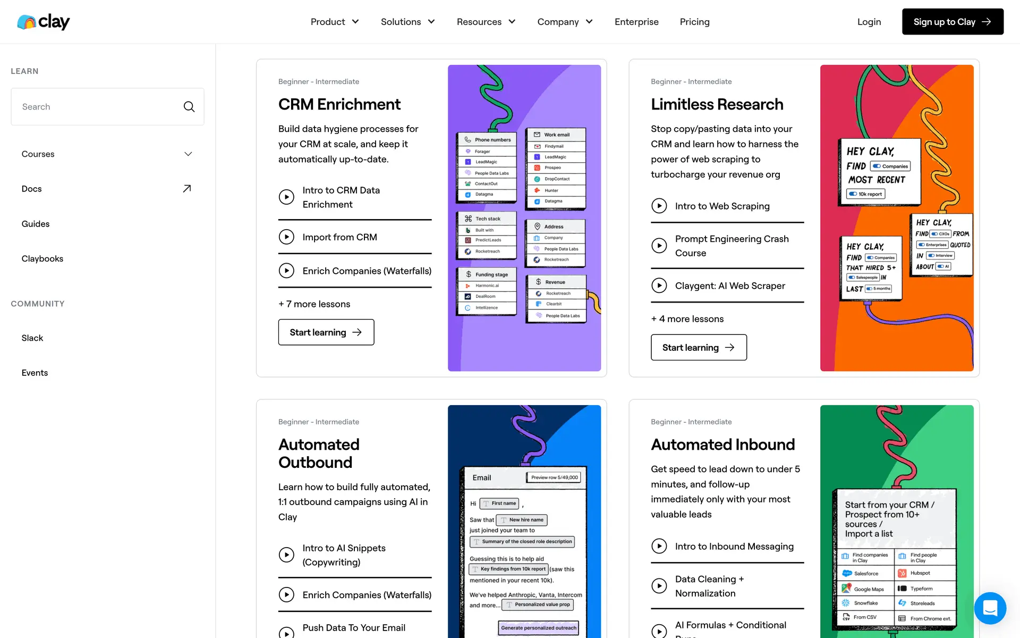Click the search magnifier icon
Screen dimensions: 1020x638
pos(189,107)
